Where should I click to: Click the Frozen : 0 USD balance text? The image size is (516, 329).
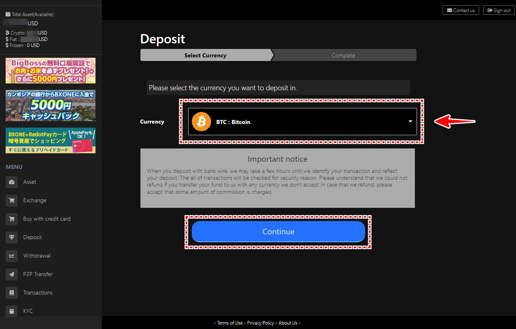coord(22,45)
